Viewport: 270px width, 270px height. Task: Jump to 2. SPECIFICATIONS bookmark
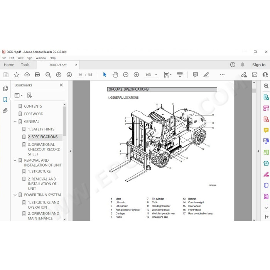click(43, 137)
